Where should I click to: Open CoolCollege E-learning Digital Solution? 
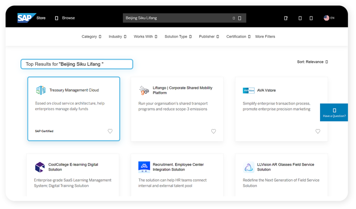click(73, 167)
